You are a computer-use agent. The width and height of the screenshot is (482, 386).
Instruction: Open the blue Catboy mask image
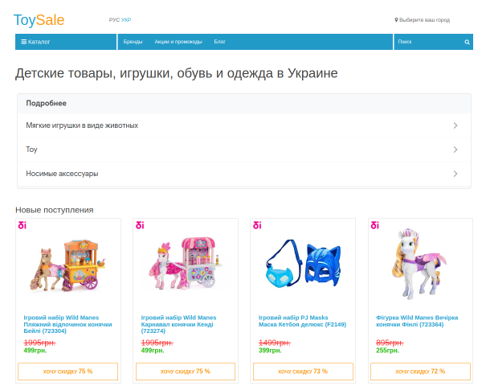coord(303,263)
